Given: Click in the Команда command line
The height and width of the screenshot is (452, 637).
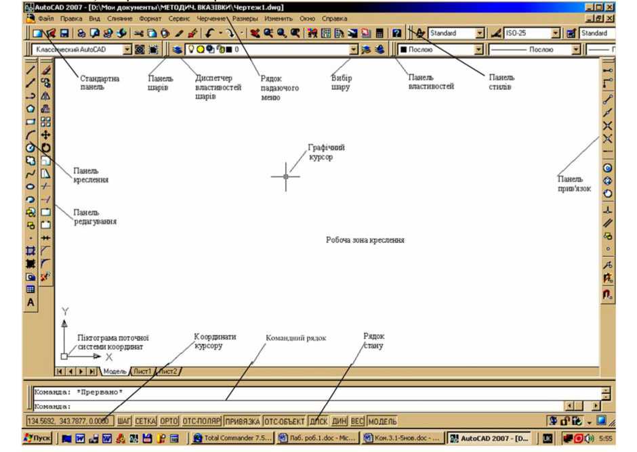Looking at the screenshot, I should click(x=299, y=406).
